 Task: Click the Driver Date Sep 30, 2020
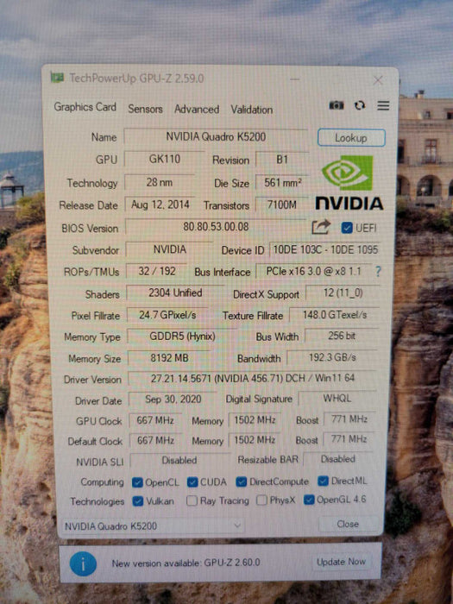(173, 400)
